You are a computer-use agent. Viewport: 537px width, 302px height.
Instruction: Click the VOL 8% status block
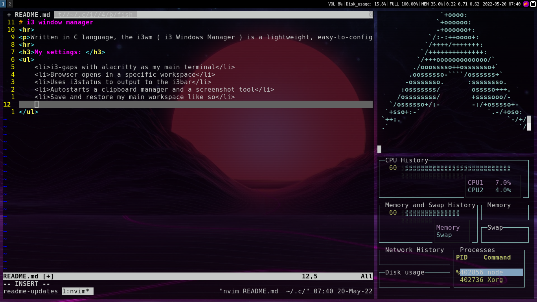point(335,4)
